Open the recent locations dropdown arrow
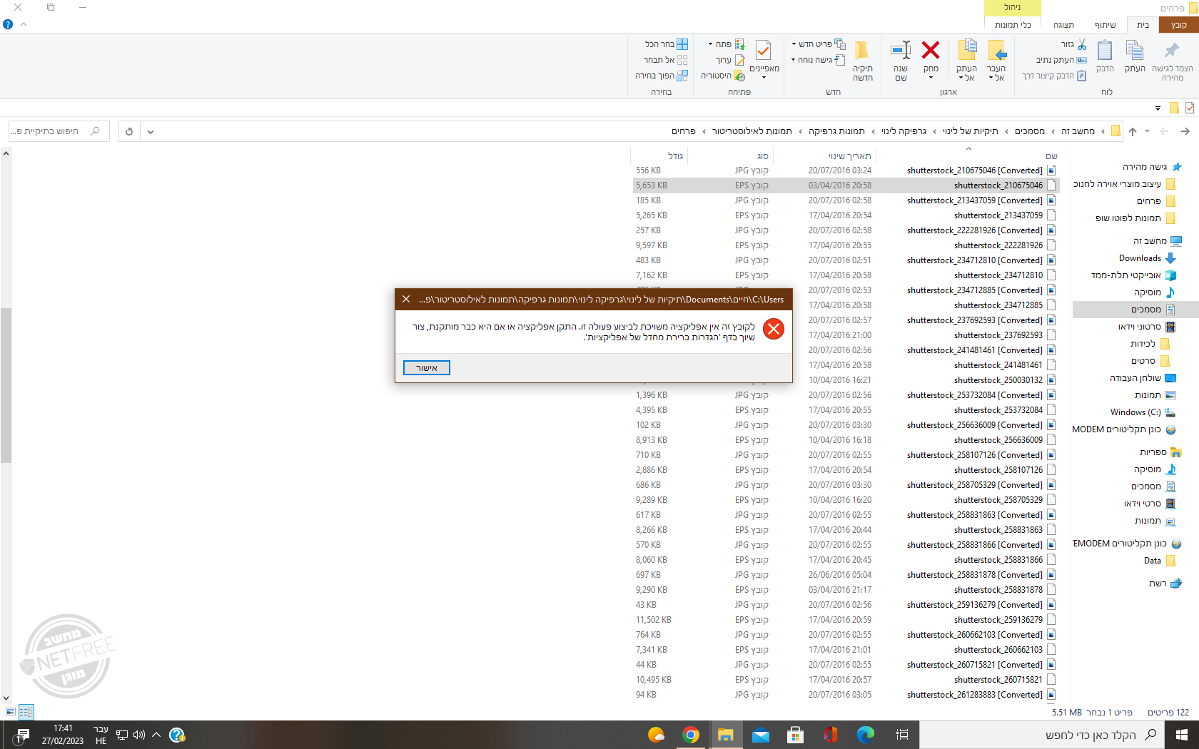 (x=1147, y=131)
